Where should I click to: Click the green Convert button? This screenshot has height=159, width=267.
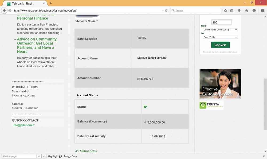[220, 45]
